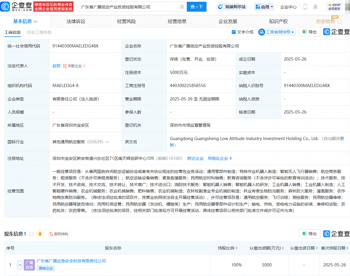Click the 广东省深圳市宝安区 region value
This screenshot has height=276, width=350.
(x=71, y=125)
